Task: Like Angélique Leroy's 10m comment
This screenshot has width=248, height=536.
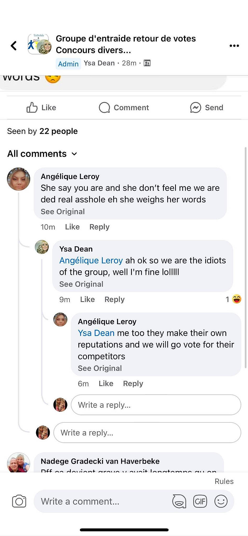Action: (72, 227)
